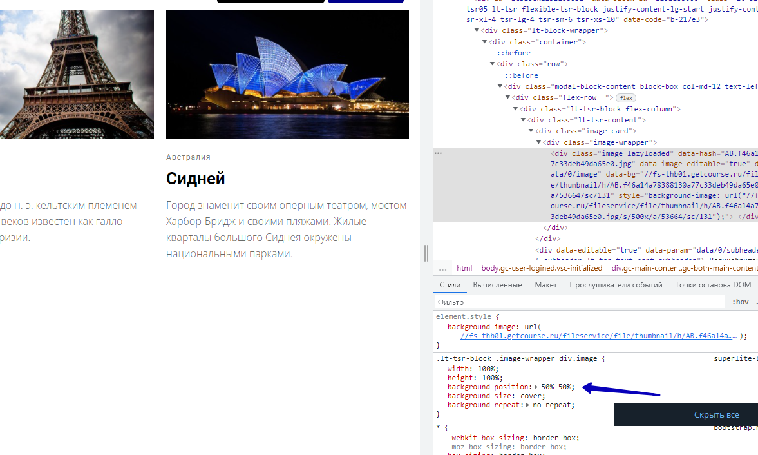758x455 pixels.
Task: Collapse the image-wrapper div node
Action: 538,142
